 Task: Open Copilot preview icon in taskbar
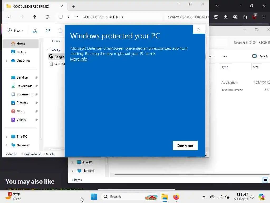tap(262, 197)
